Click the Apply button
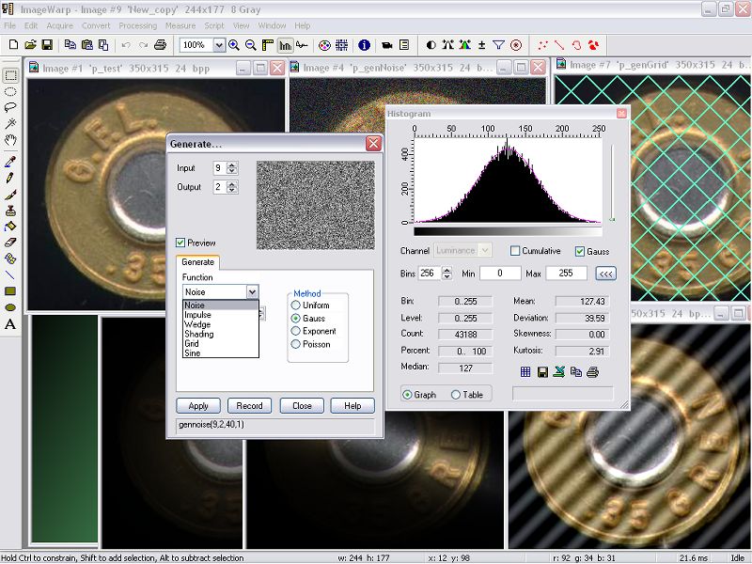 tap(198, 406)
